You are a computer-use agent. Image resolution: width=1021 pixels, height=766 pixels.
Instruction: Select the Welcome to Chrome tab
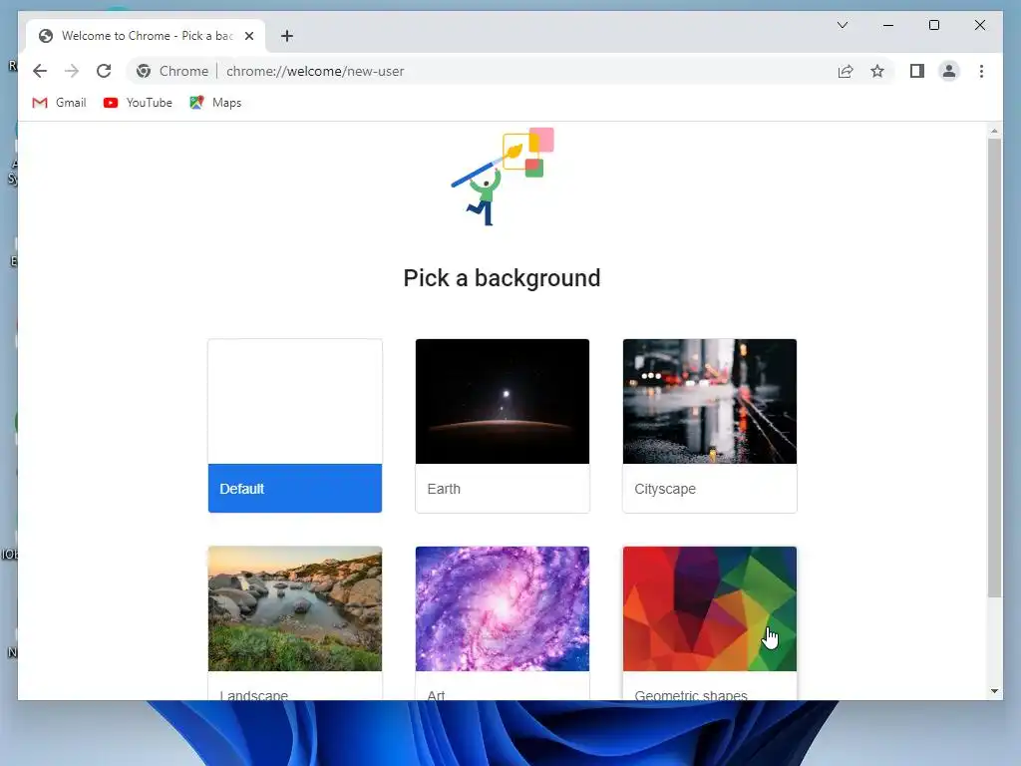click(146, 36)
